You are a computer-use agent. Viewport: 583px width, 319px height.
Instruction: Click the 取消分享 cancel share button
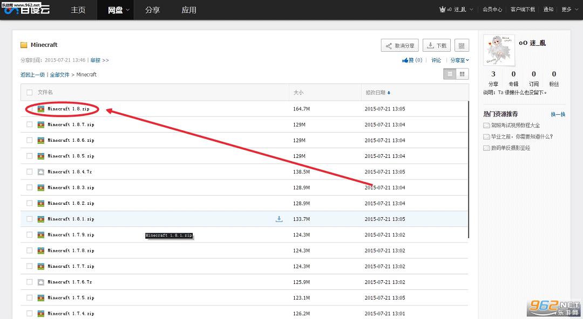point(400,46)
